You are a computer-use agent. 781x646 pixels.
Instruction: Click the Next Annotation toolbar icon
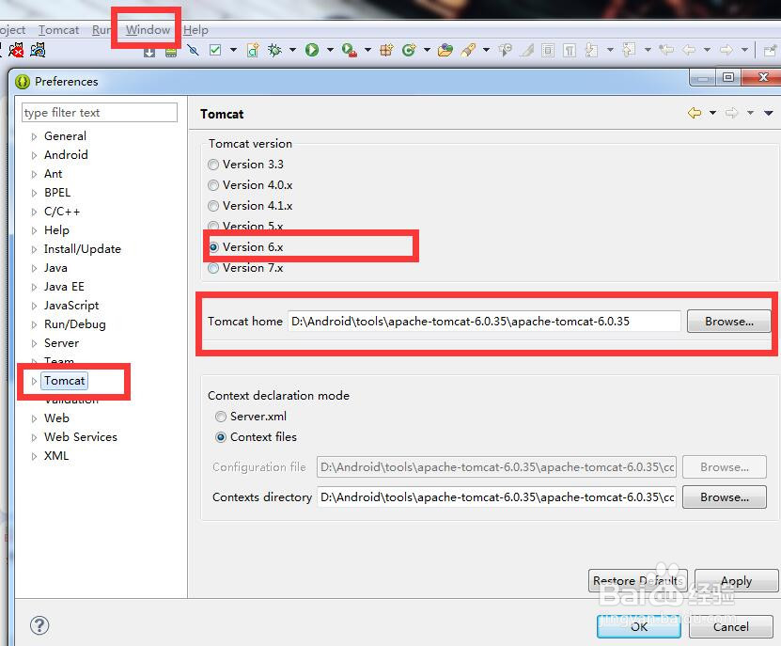coord(591,50)
